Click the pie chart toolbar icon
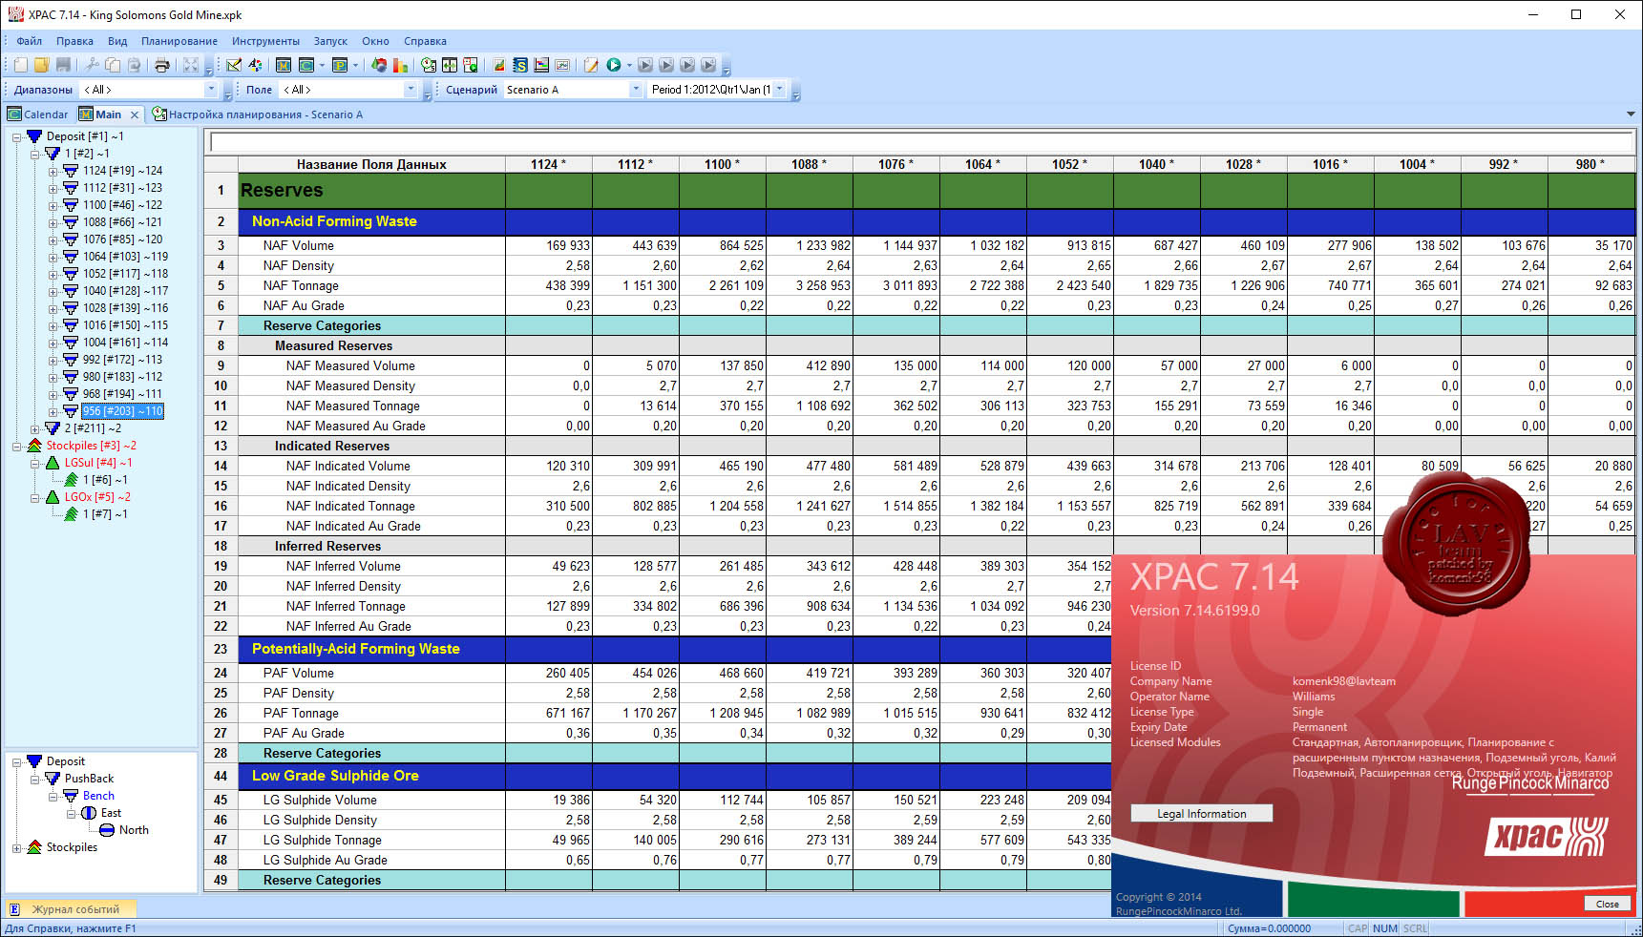The image size is (1643, 937). pos(379,65)
